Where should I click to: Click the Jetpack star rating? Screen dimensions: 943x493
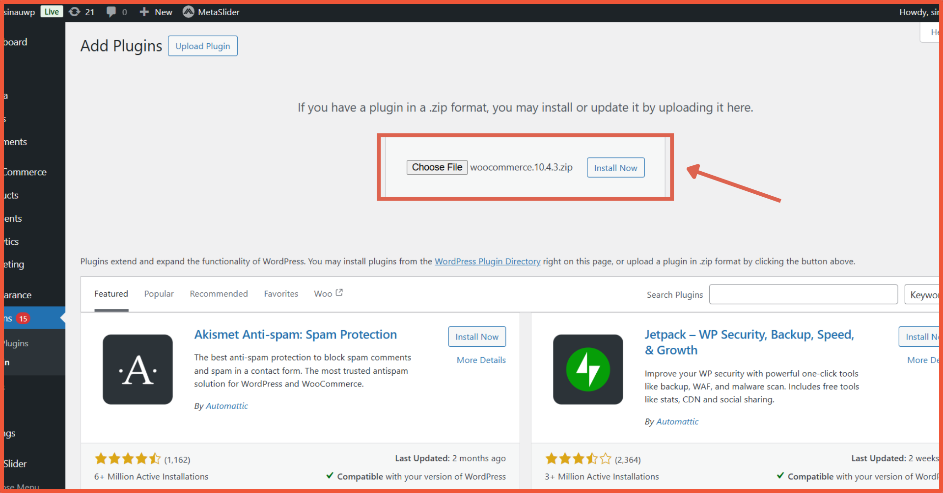(578, 459)
